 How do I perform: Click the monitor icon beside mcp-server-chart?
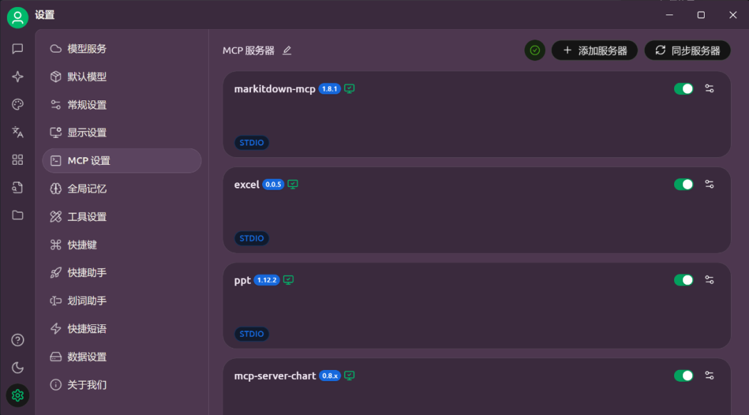349,376
